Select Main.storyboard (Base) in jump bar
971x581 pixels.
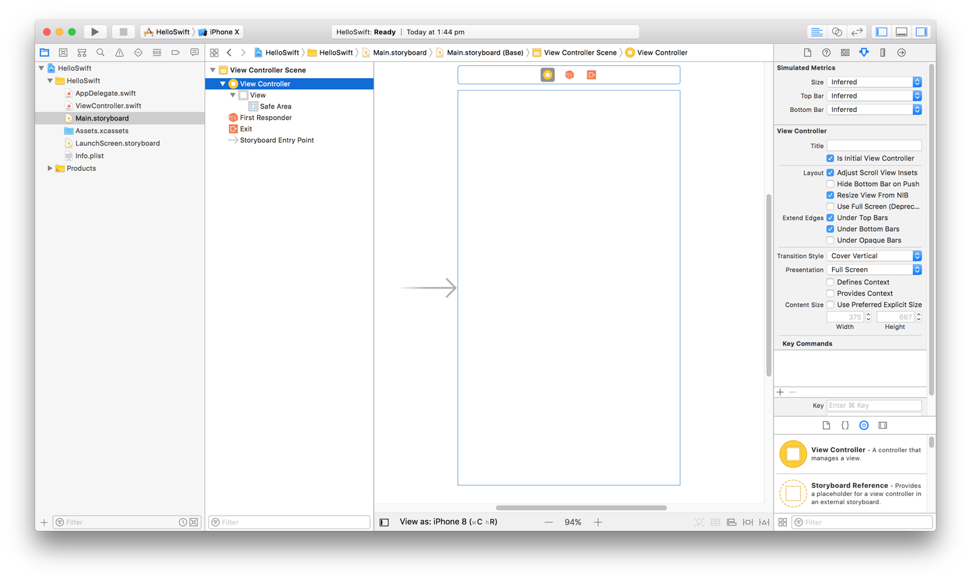point(479,53)
